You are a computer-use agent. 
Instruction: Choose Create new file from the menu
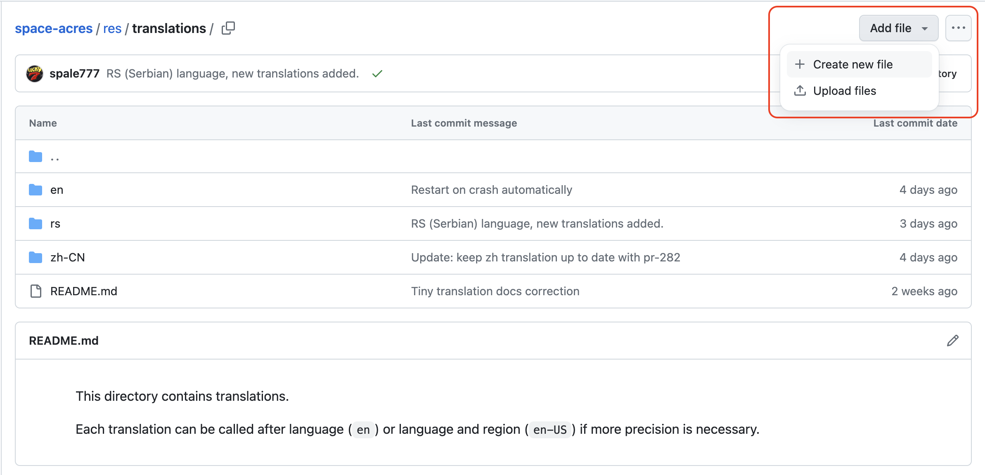coord(852,65)
